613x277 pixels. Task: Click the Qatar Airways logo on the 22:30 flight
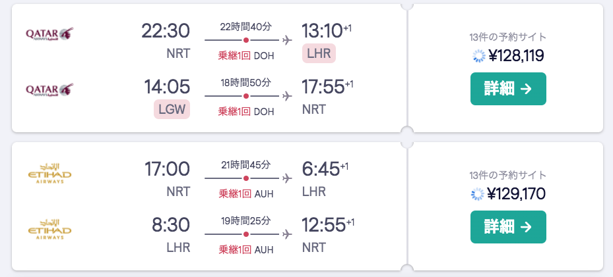49,34
